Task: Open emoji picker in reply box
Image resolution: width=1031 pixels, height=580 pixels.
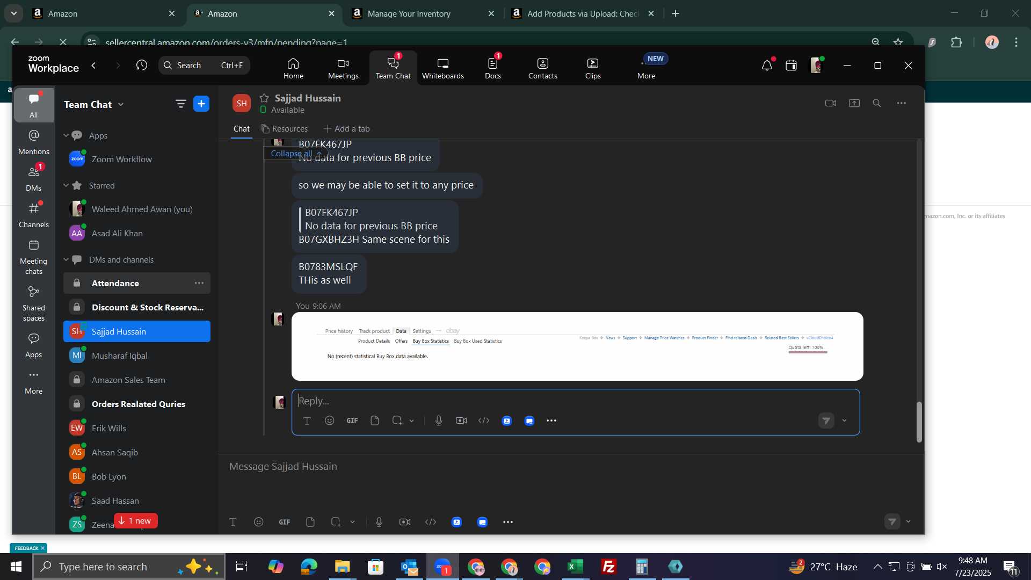Action: [330, 421]
